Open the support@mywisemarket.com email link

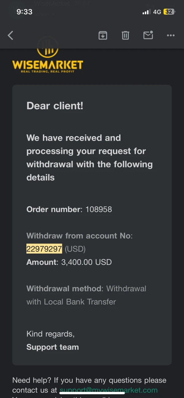point(109,390)
